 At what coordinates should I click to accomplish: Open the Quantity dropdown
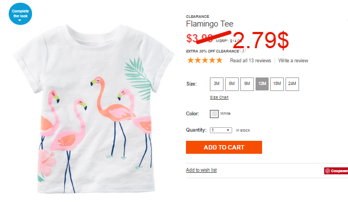tap(221, 130)
